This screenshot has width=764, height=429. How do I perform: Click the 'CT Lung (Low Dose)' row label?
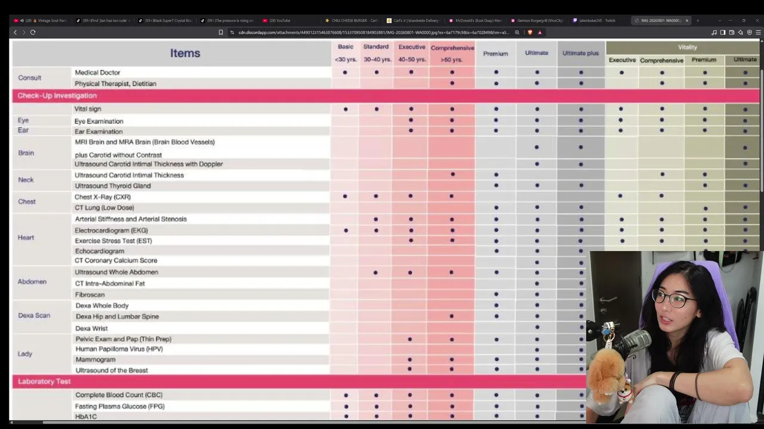tap(104, 207)
